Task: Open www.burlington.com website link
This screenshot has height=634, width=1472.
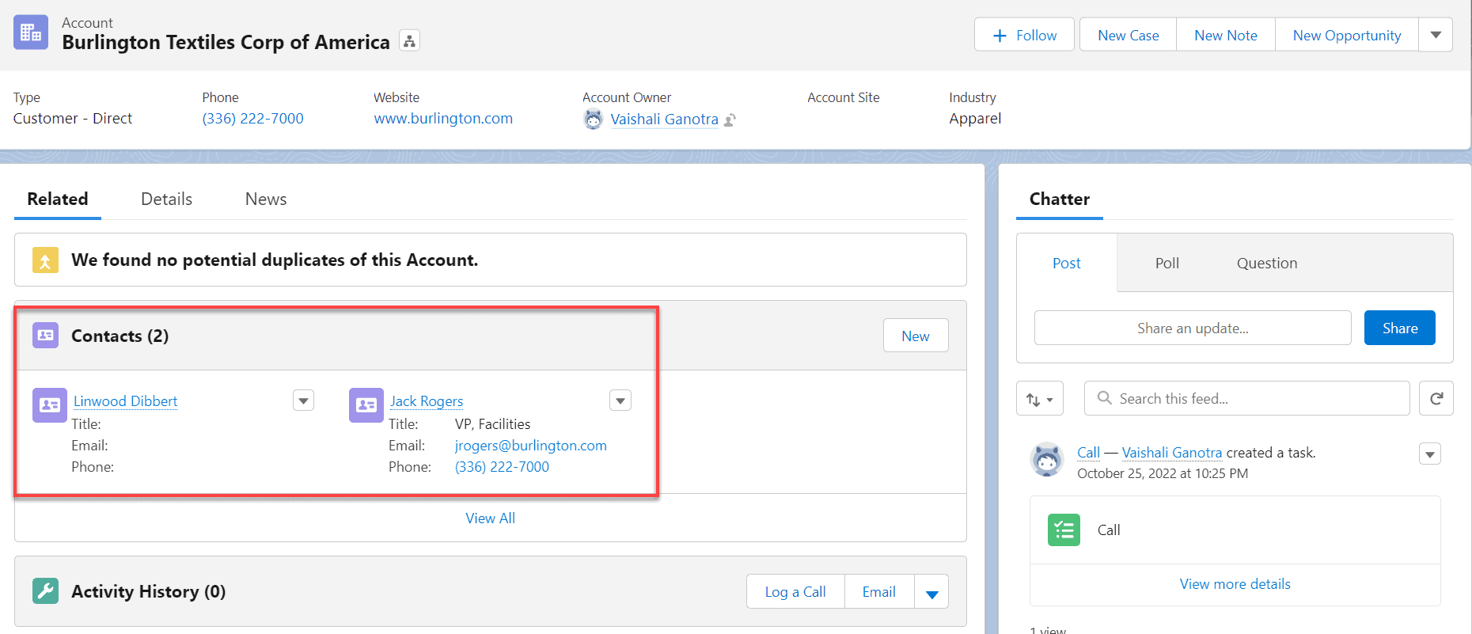Action: 443,119
